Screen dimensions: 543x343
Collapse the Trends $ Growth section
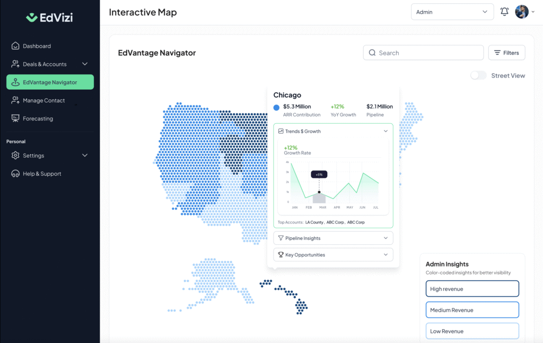(386, 131)
